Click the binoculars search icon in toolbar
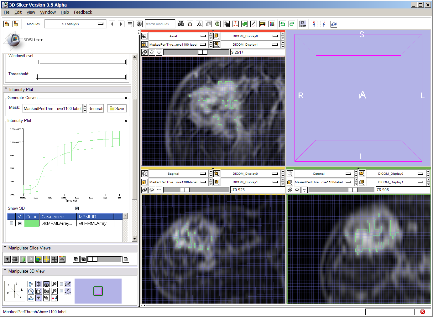This screenshot has height=317, width=433. click(x=181, y=24)
